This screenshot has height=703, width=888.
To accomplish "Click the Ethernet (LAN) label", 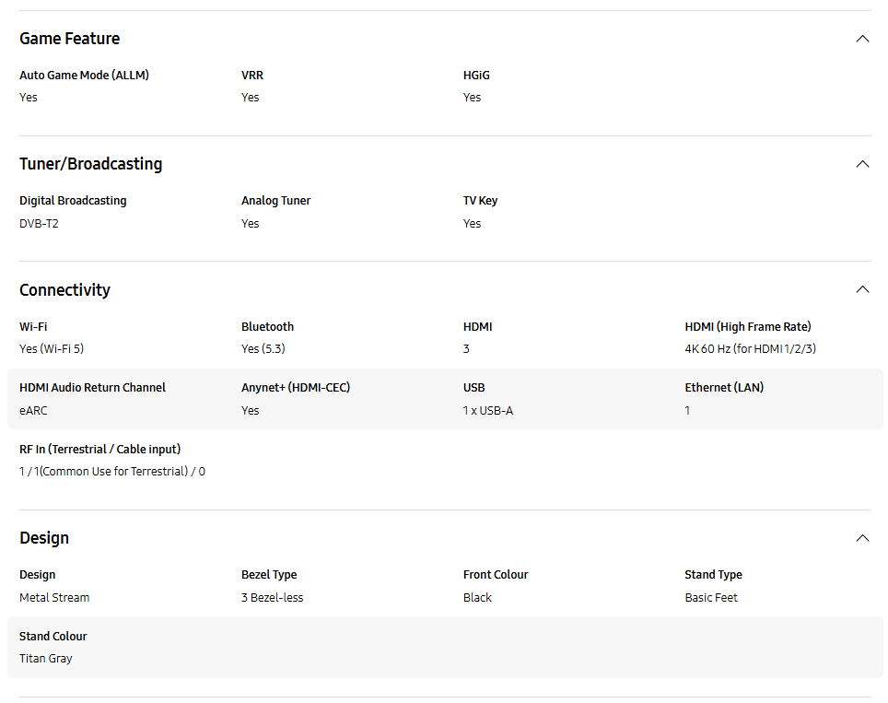I will pos(724,388).
